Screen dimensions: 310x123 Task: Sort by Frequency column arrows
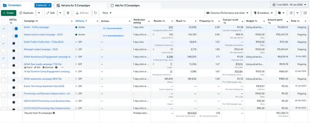click(212, 21)
